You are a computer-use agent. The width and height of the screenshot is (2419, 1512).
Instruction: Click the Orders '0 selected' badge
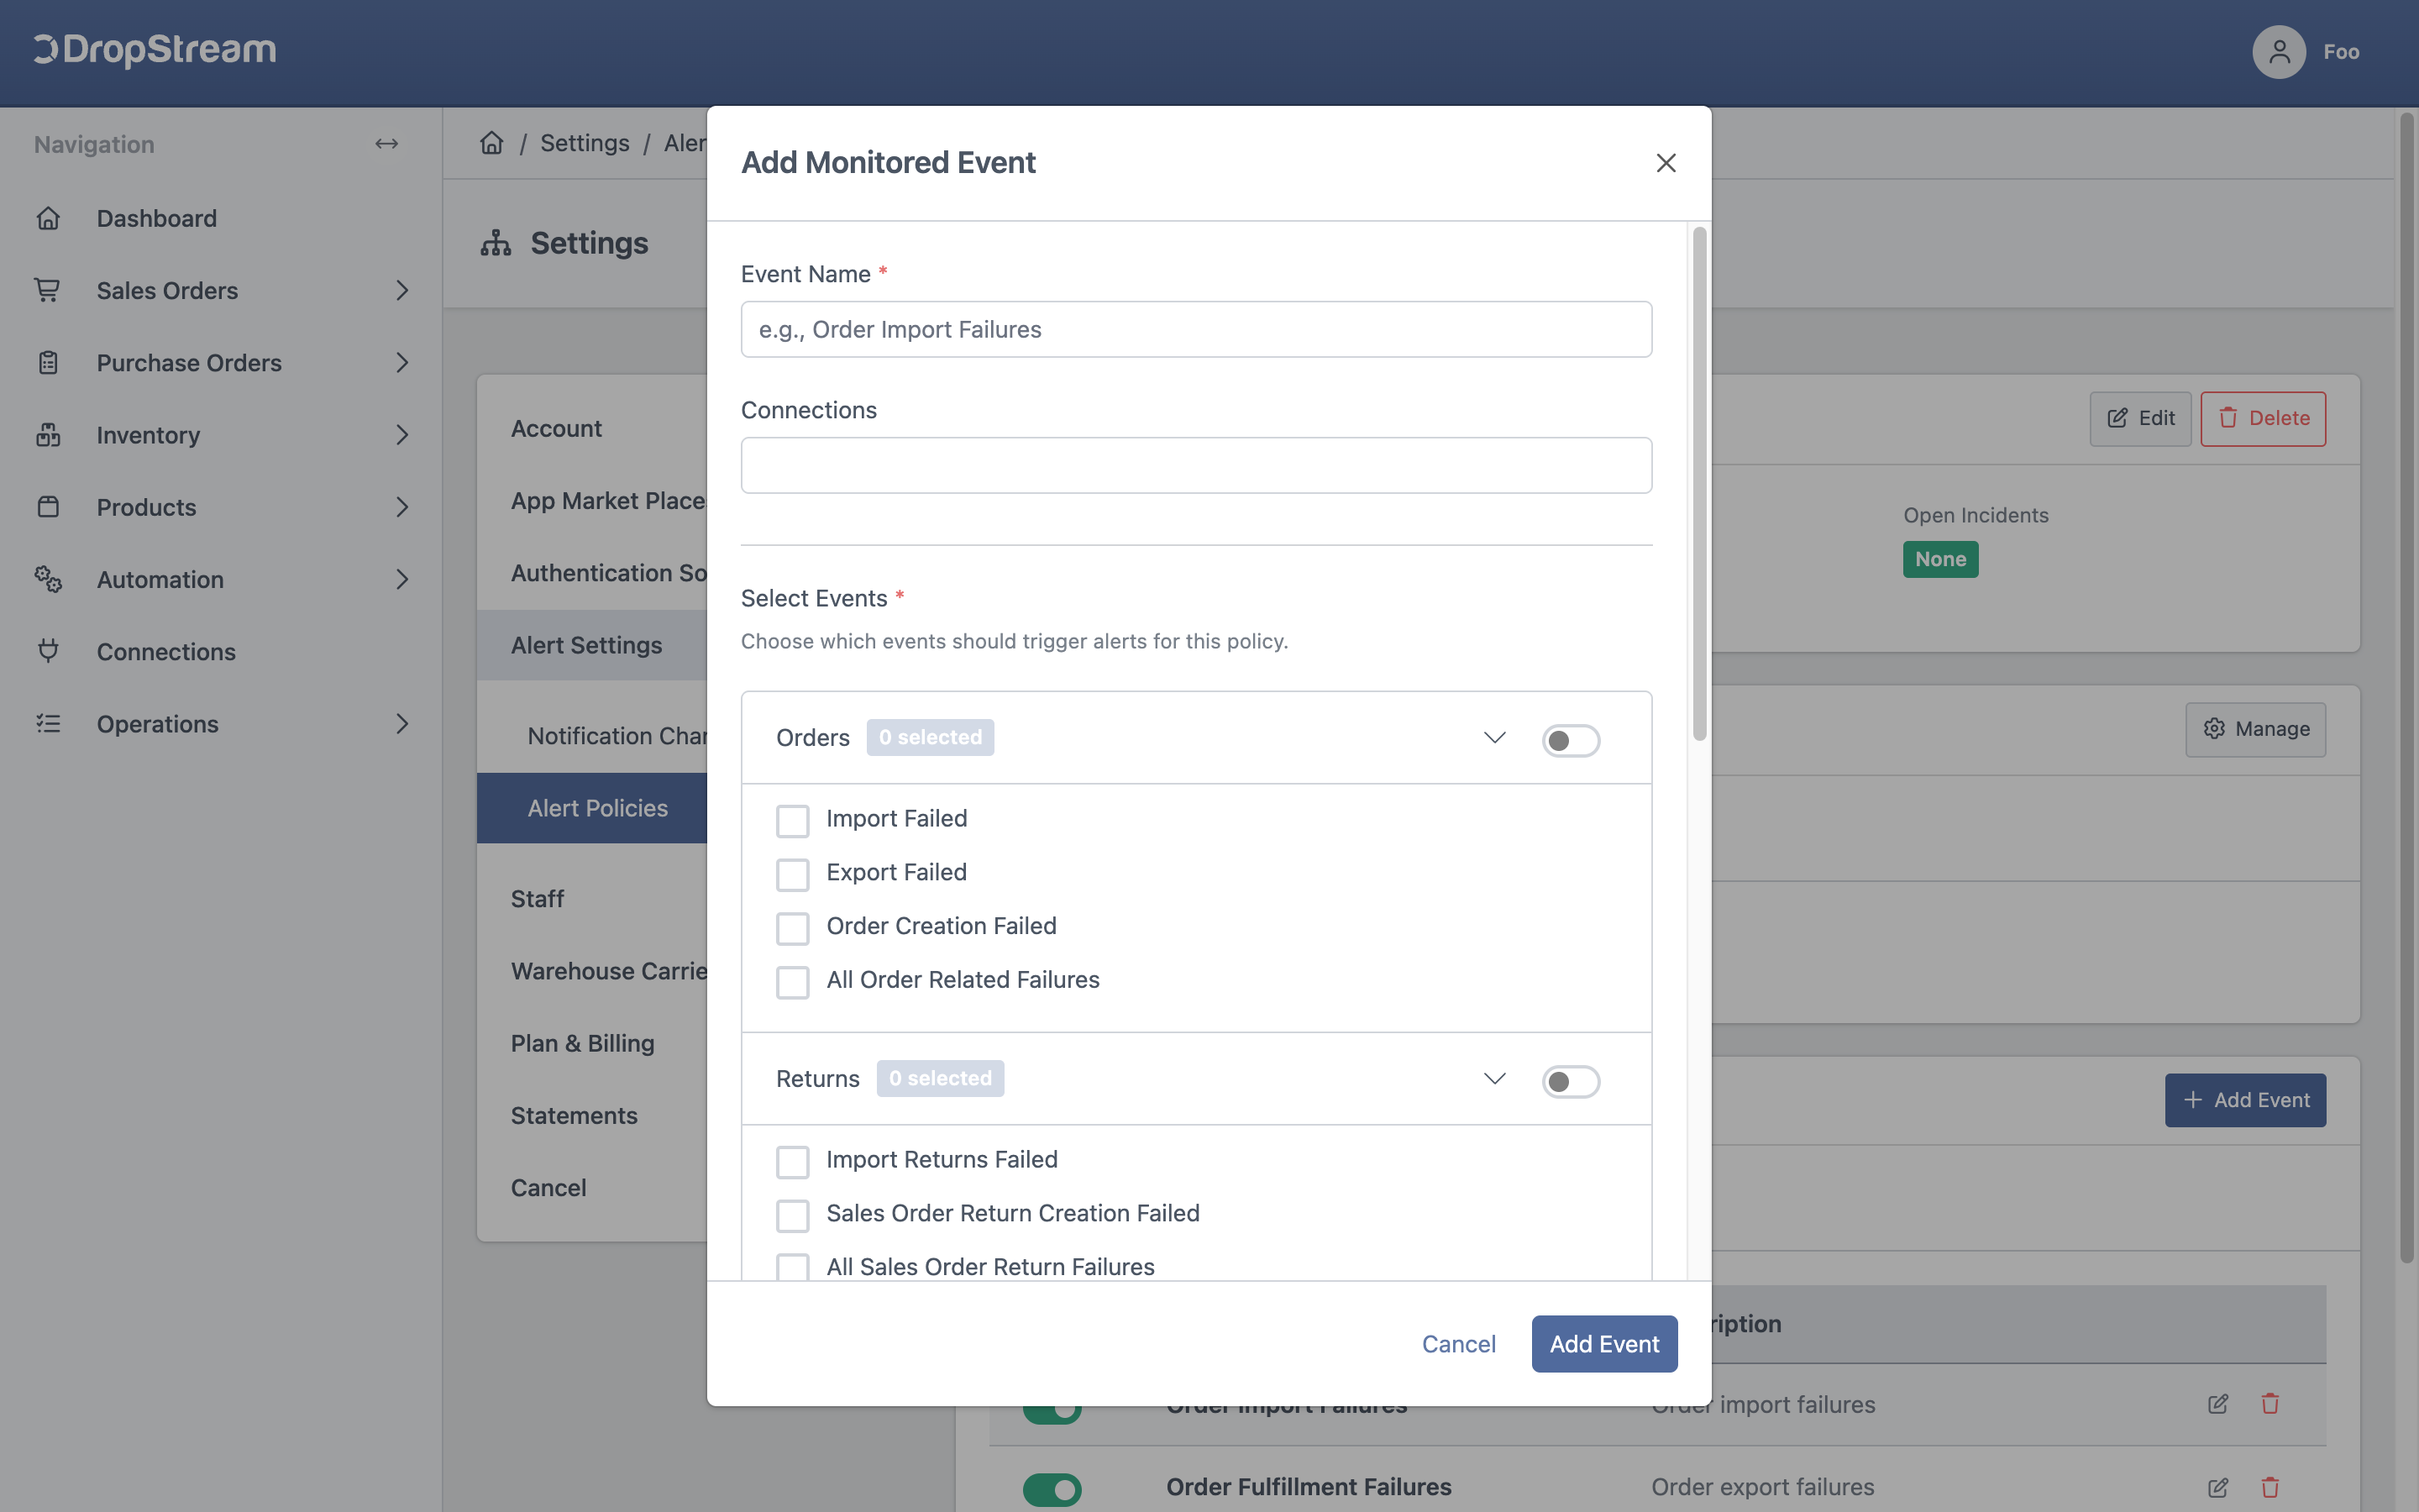pos(930,738)
